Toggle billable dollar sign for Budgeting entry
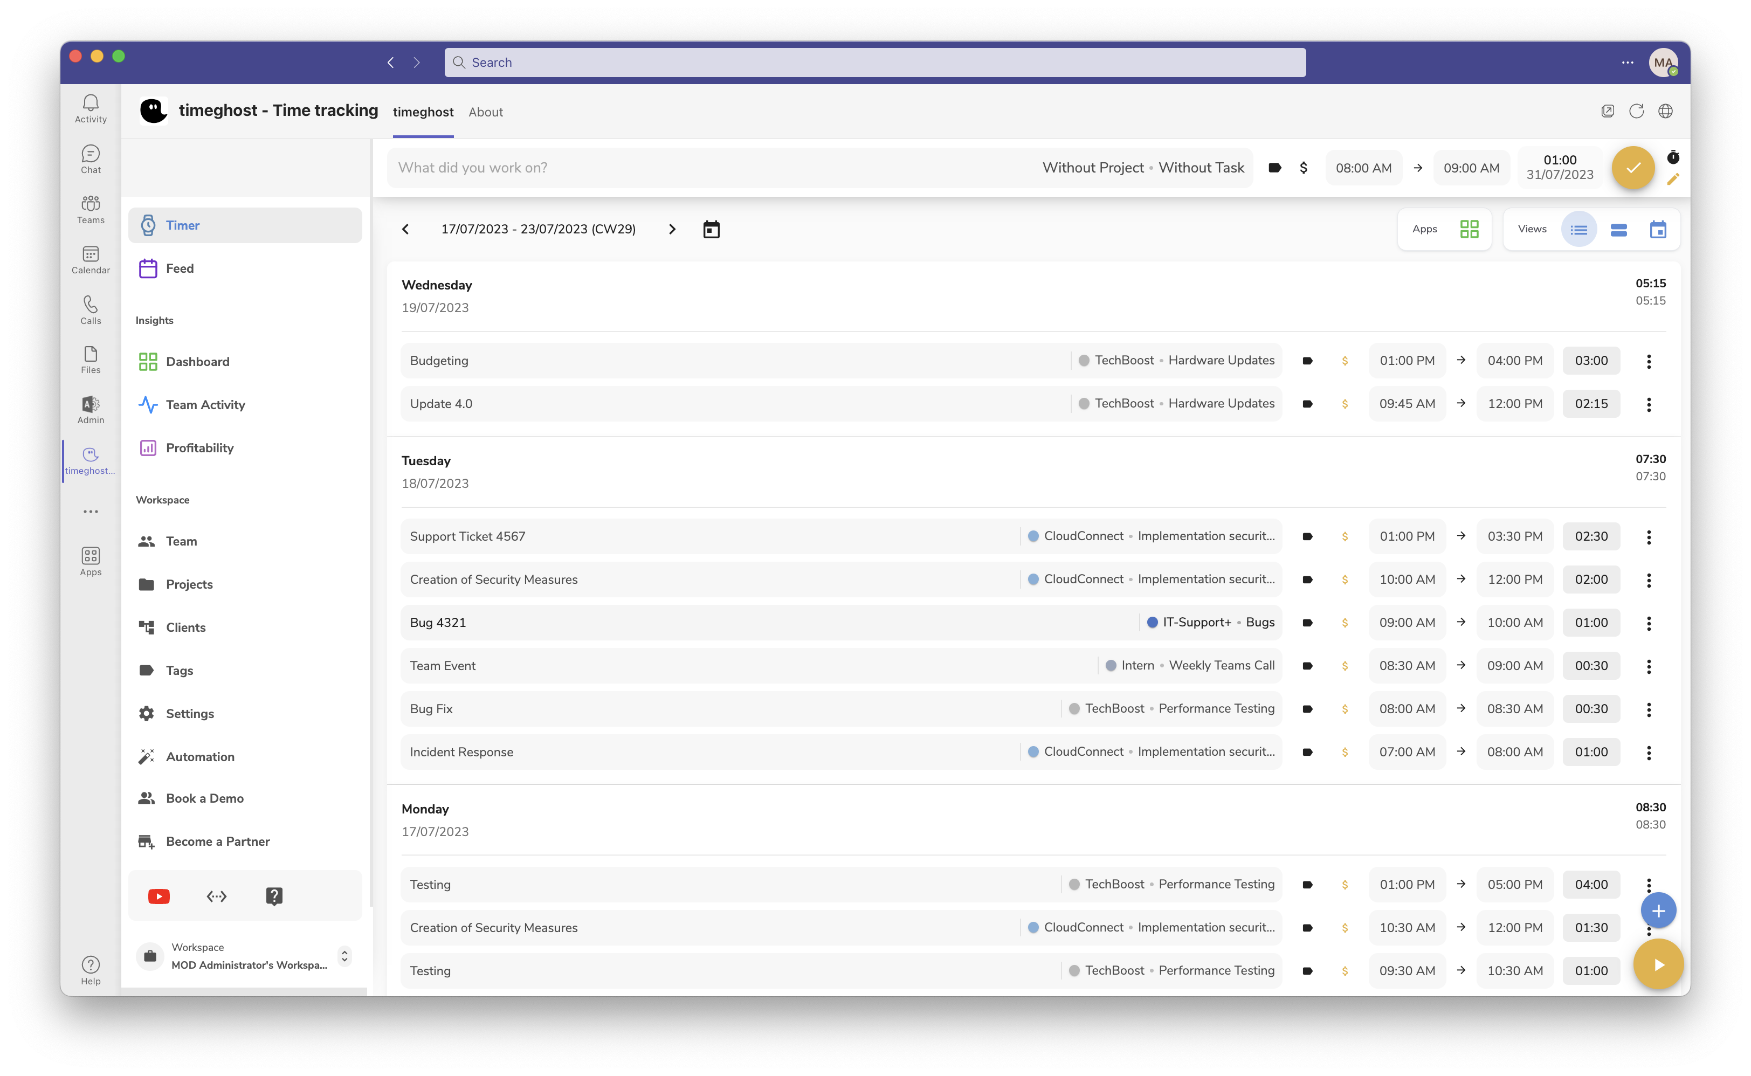 tap(1345, 361)
